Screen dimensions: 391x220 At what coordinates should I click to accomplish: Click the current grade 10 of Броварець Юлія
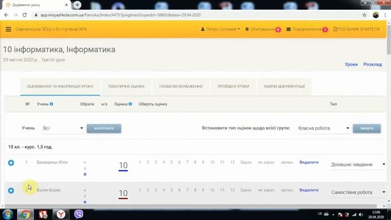(123, 166)
